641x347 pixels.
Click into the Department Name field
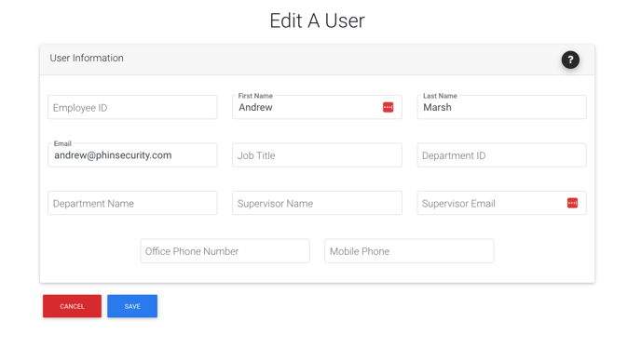tap(132, 203)
